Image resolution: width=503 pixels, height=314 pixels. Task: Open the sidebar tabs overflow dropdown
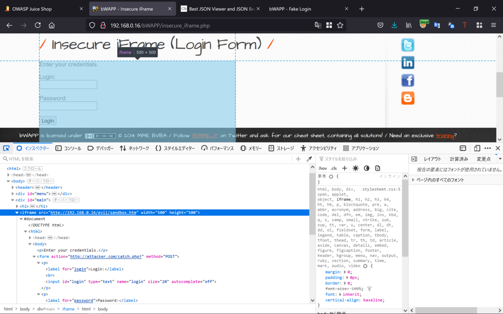(500, 159)
